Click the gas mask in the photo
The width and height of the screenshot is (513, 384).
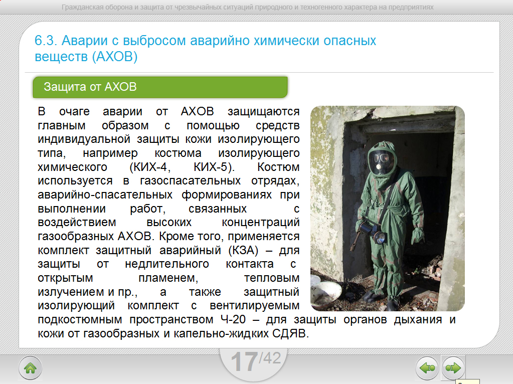pos(381,161)
